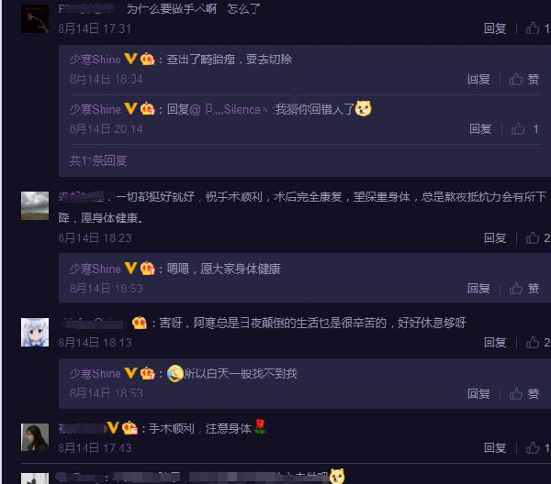Open the cloudy sky avatar profile
The image size is (551, 484).
(x=35, y=205)
